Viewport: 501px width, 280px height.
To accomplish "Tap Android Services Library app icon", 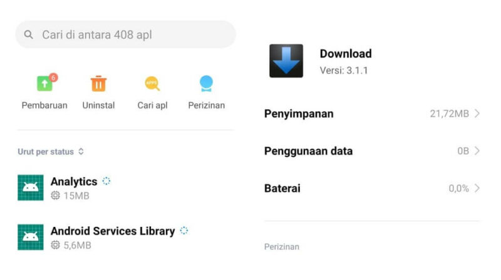I will pos(30,237).
